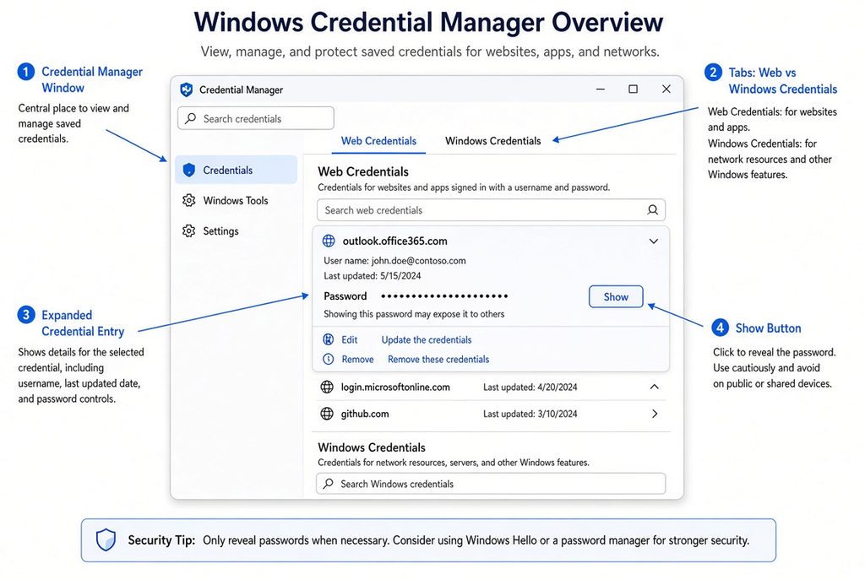Click the gear icon beside Windows Tools
The width and height of the screenshot is (865, 580).
click(x=188, y=200)
